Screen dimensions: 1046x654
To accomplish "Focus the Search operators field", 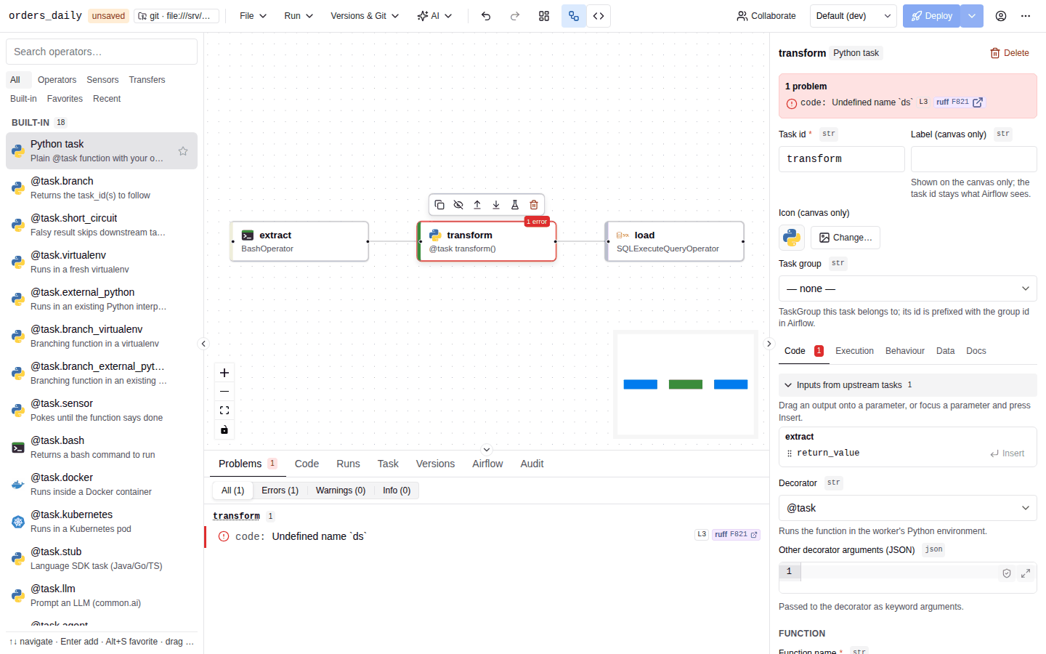I will point(102,52).
